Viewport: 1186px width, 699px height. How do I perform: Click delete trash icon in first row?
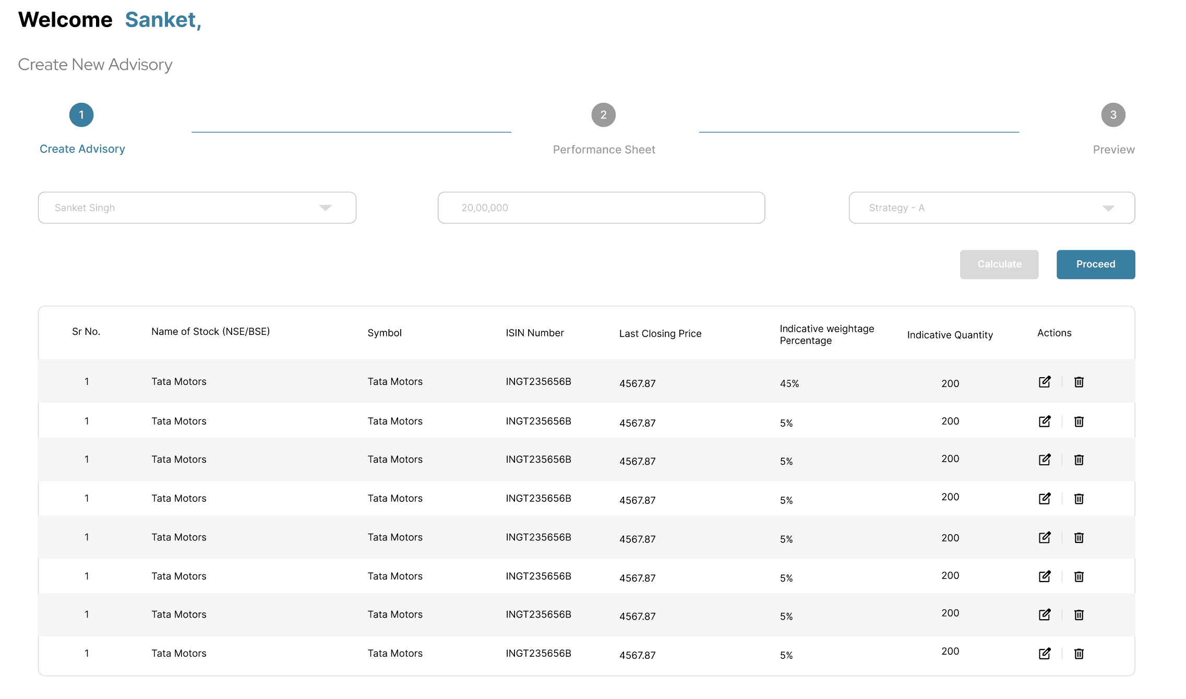(x=1079, y=382)
